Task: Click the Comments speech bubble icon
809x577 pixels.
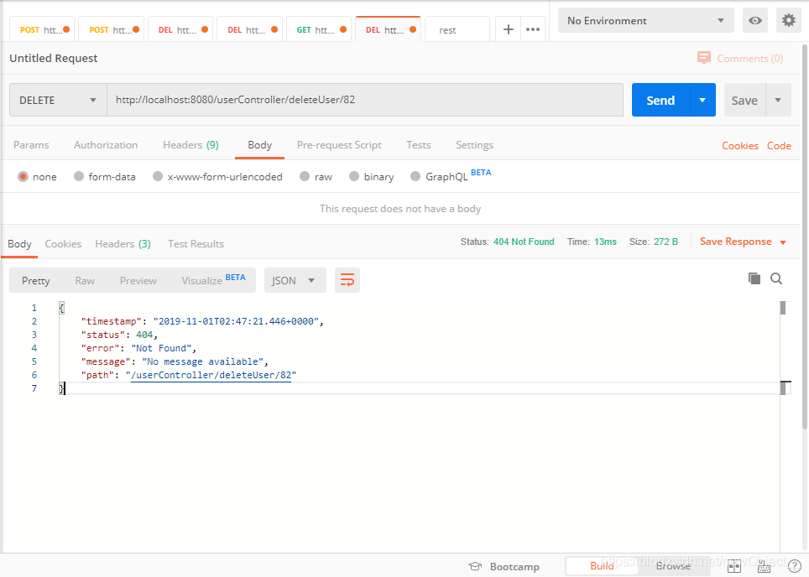Action: click(x=703, y=58)
